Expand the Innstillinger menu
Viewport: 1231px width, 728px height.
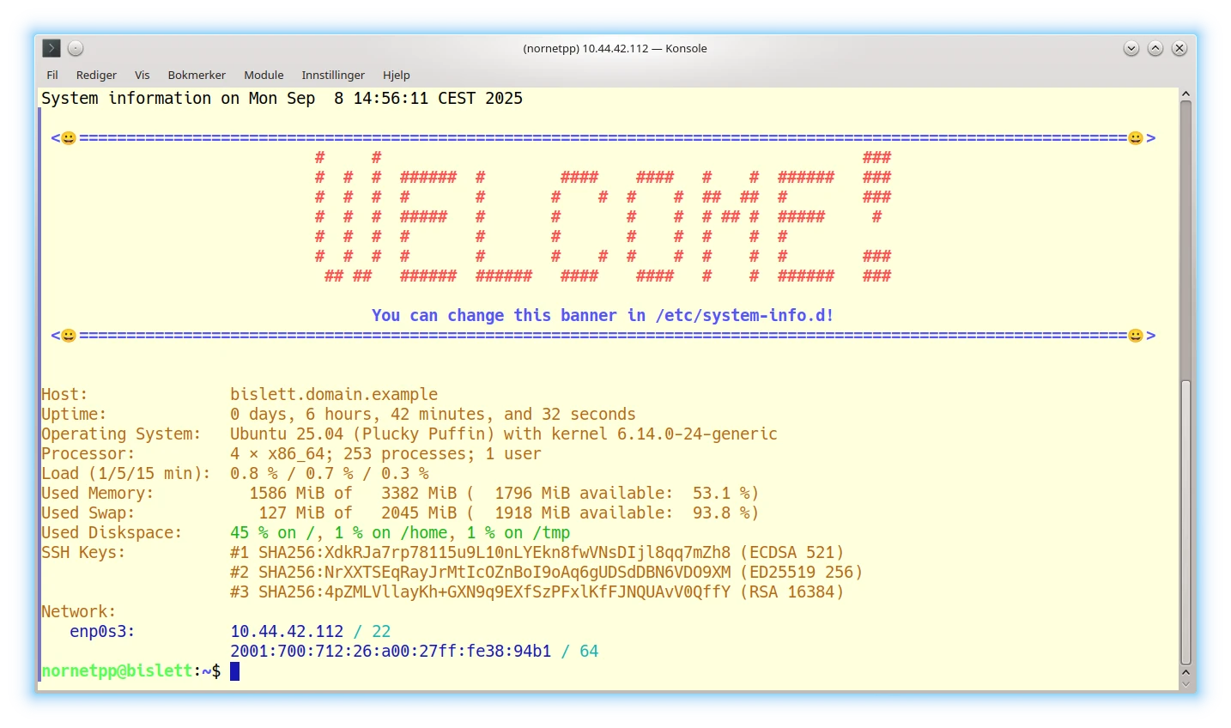coord(333,75)
